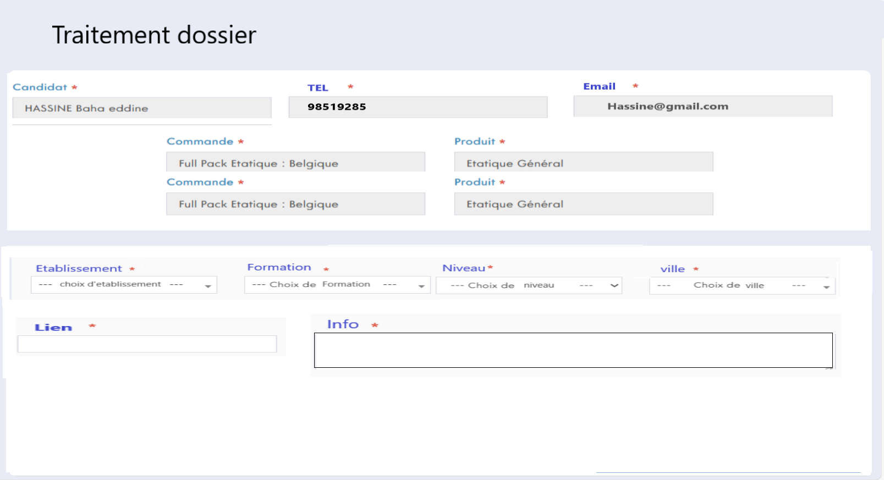Viewport: 884px width, 480px height.
Task: Select the second Commande field
Action: [x=295, y=204]
